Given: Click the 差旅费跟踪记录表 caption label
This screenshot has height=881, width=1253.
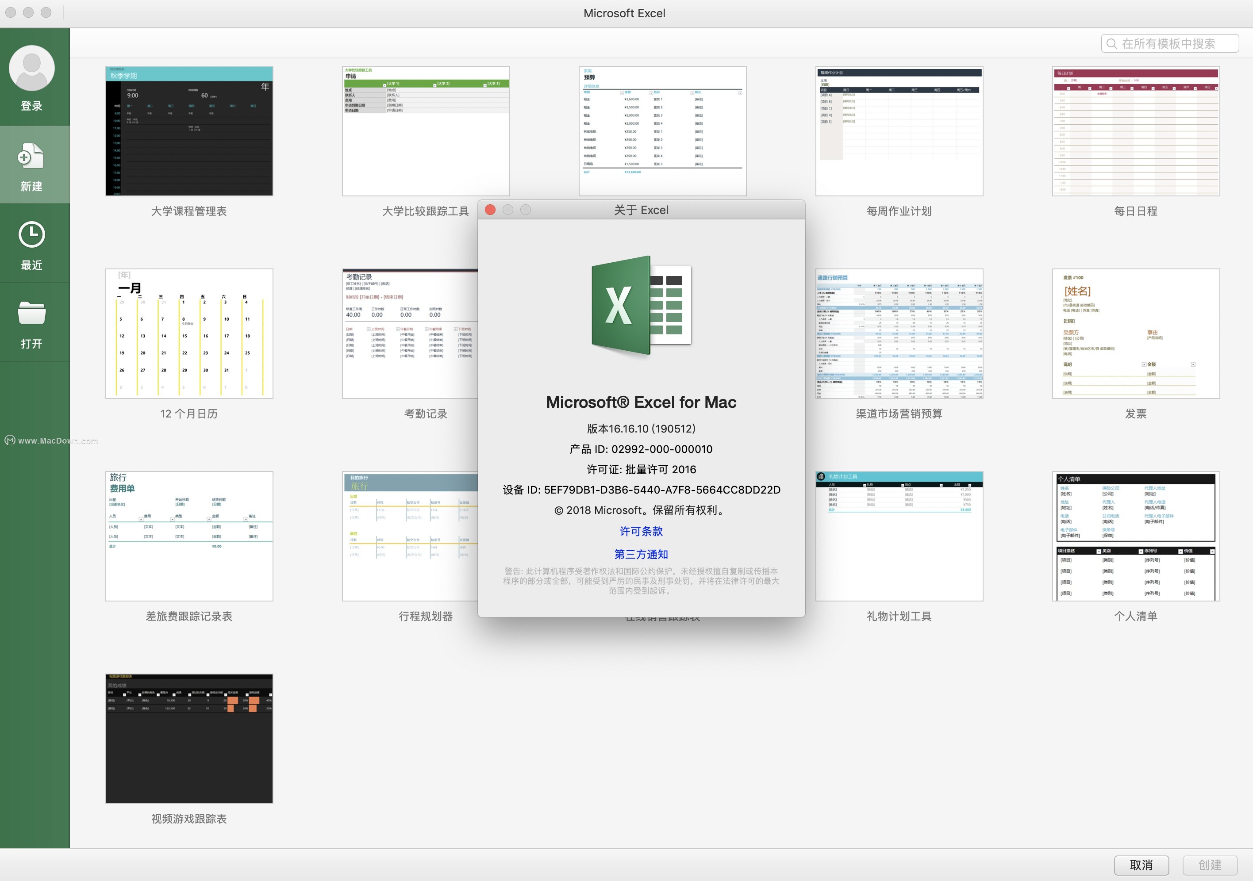Looking at the screenshot, I should [189, 617].
